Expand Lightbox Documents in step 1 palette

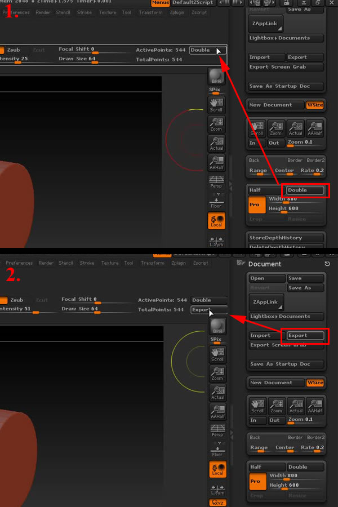point(286,38)
